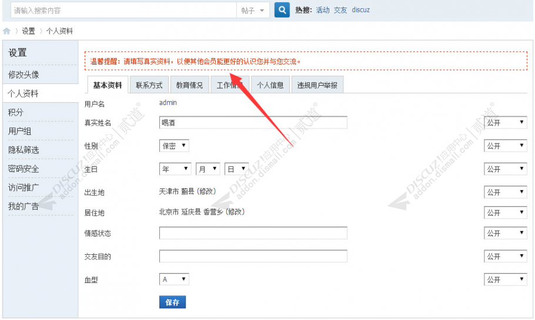Open the birthday 年 dropdown
This screenshot has height=320, width=535.
tap(175, 169)
